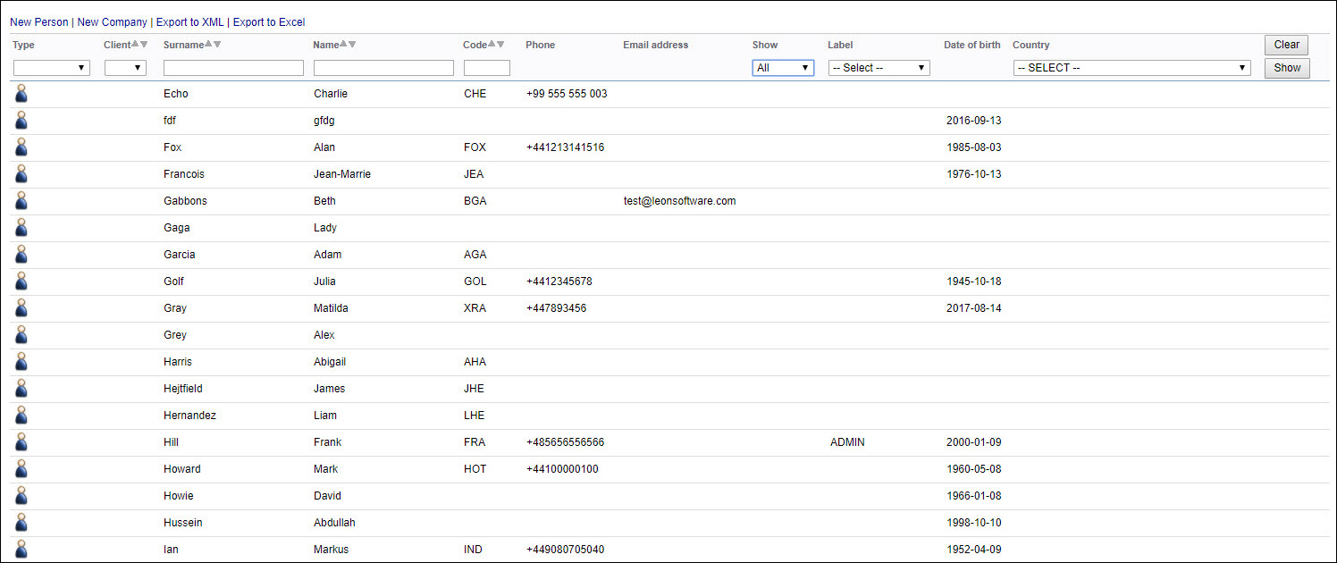Click name Jean-Marrie
Image resolution: width=1337 pixels, height=563 pixels.
point(342,174)
